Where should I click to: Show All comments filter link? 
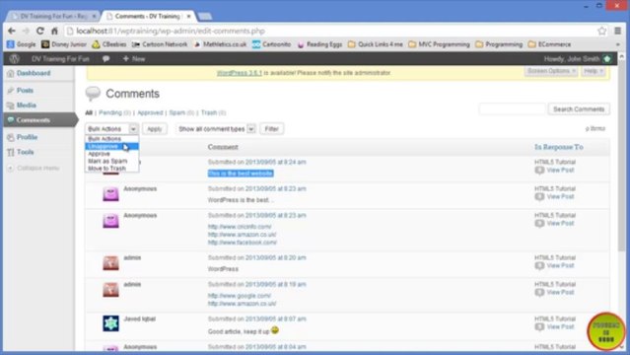click(89, 112)
